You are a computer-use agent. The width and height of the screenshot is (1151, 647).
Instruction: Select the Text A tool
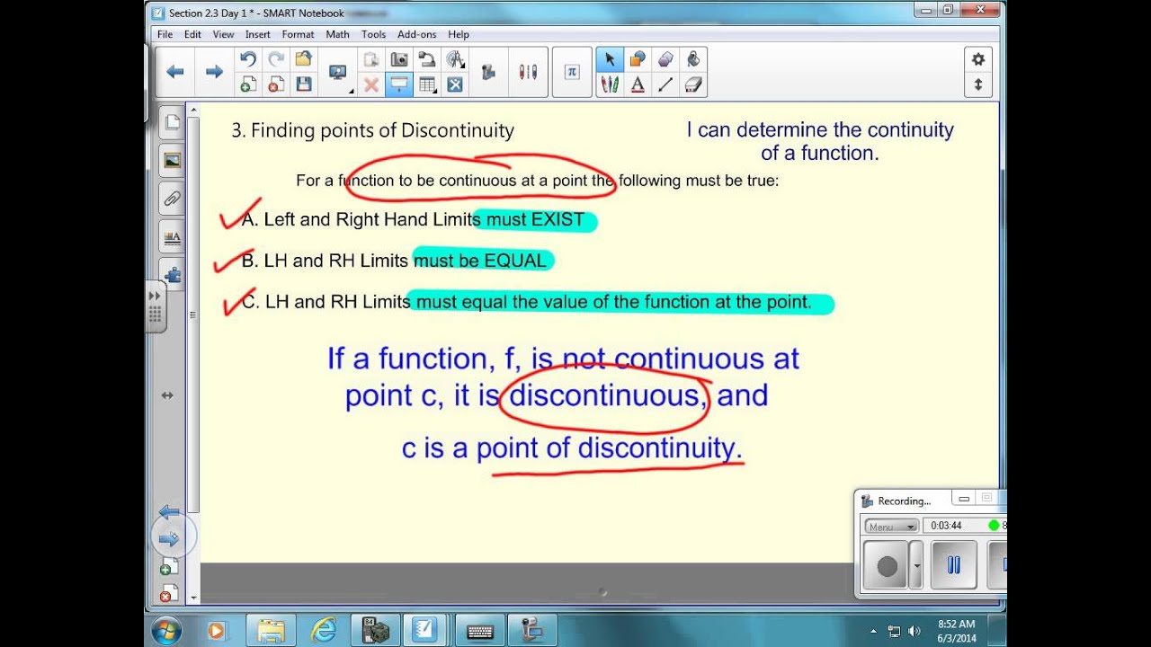pyautogui.click(x=638, y=84)
